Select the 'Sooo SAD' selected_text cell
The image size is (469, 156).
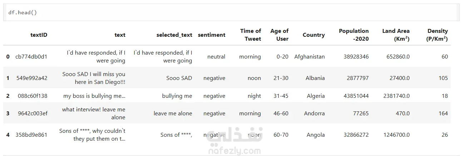tap(179, 78)
